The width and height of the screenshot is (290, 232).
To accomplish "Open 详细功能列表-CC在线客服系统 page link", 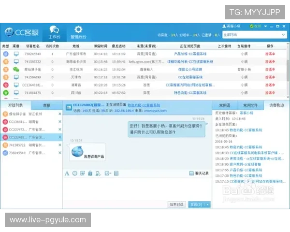I will [x=190, y=61].
